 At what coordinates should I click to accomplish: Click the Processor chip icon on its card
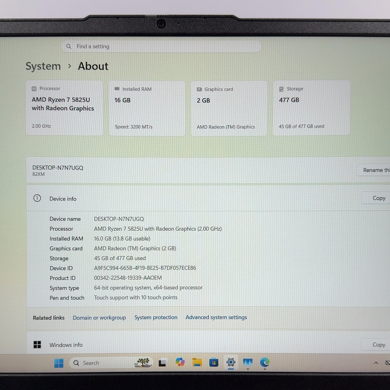(34, 89)
